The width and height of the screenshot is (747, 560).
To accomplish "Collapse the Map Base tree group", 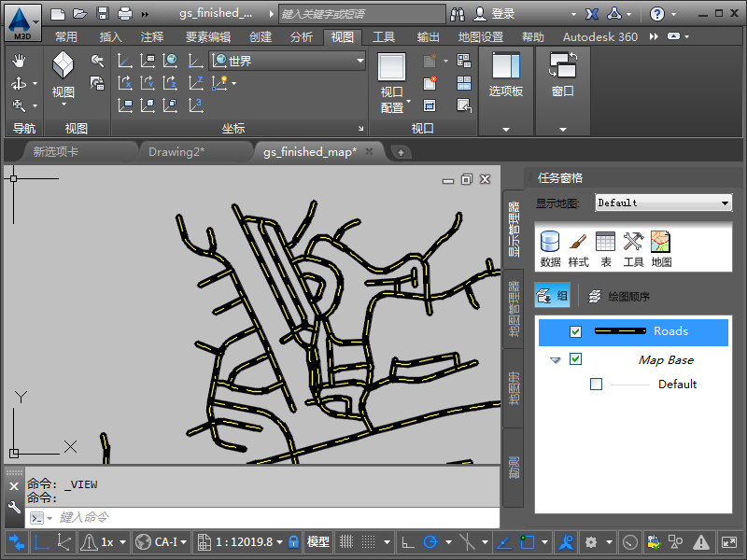I will [x=556, y=360].
